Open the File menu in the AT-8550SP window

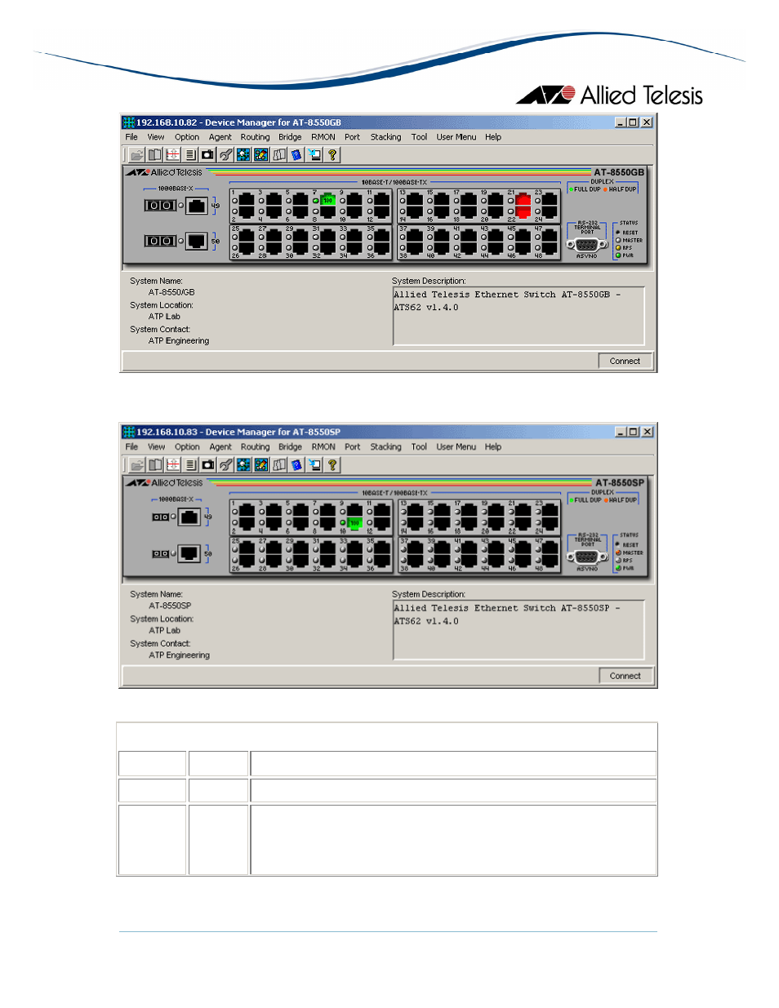(131, 447)
